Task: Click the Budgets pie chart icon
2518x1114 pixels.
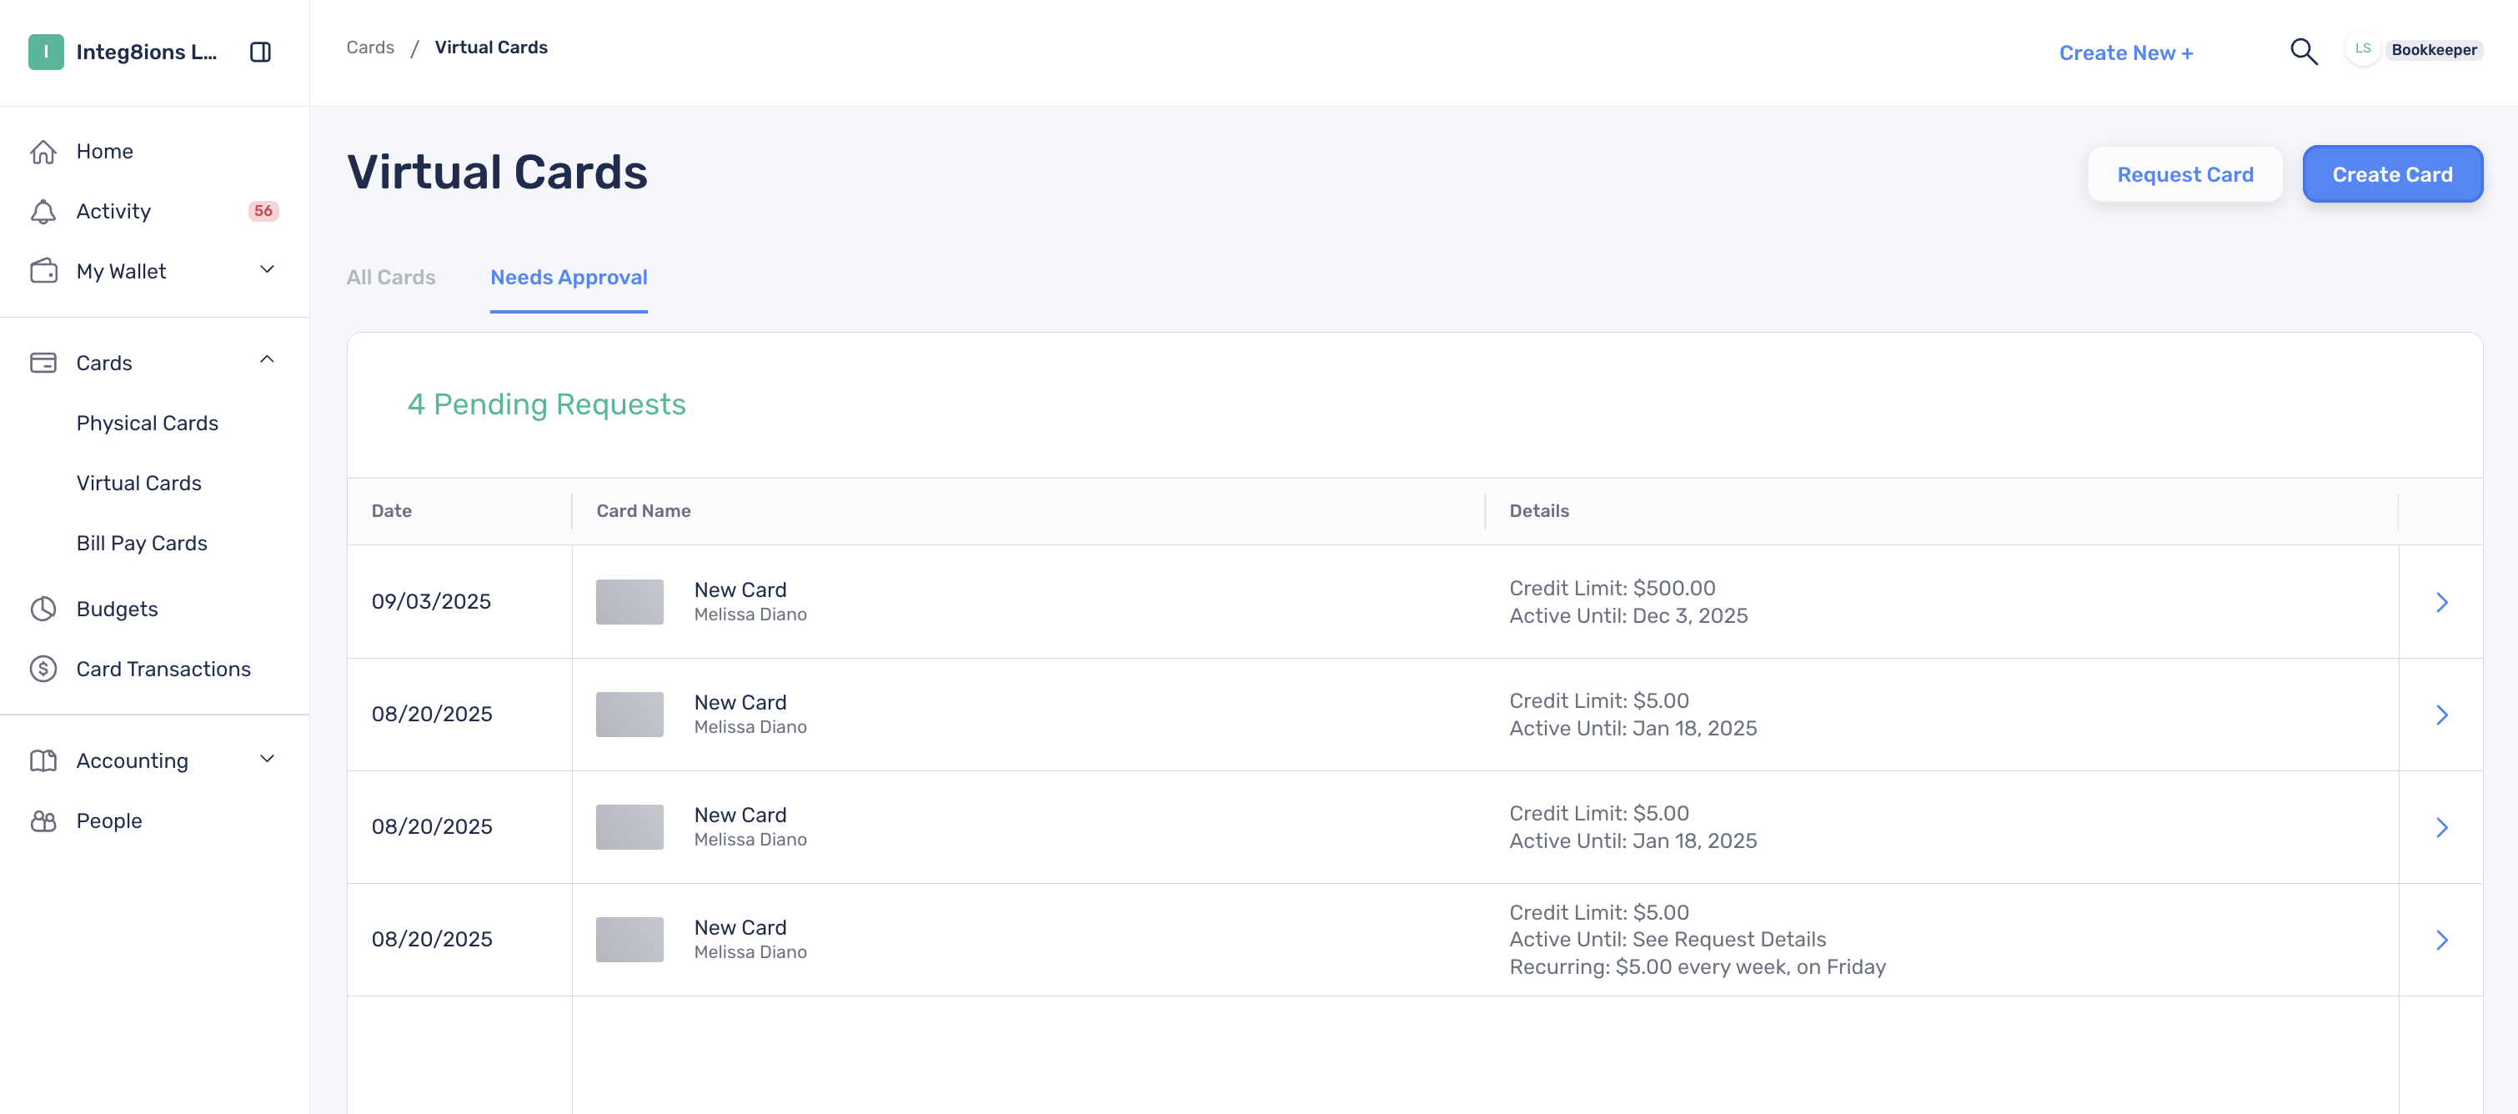Action: click(x=43, y=609)
